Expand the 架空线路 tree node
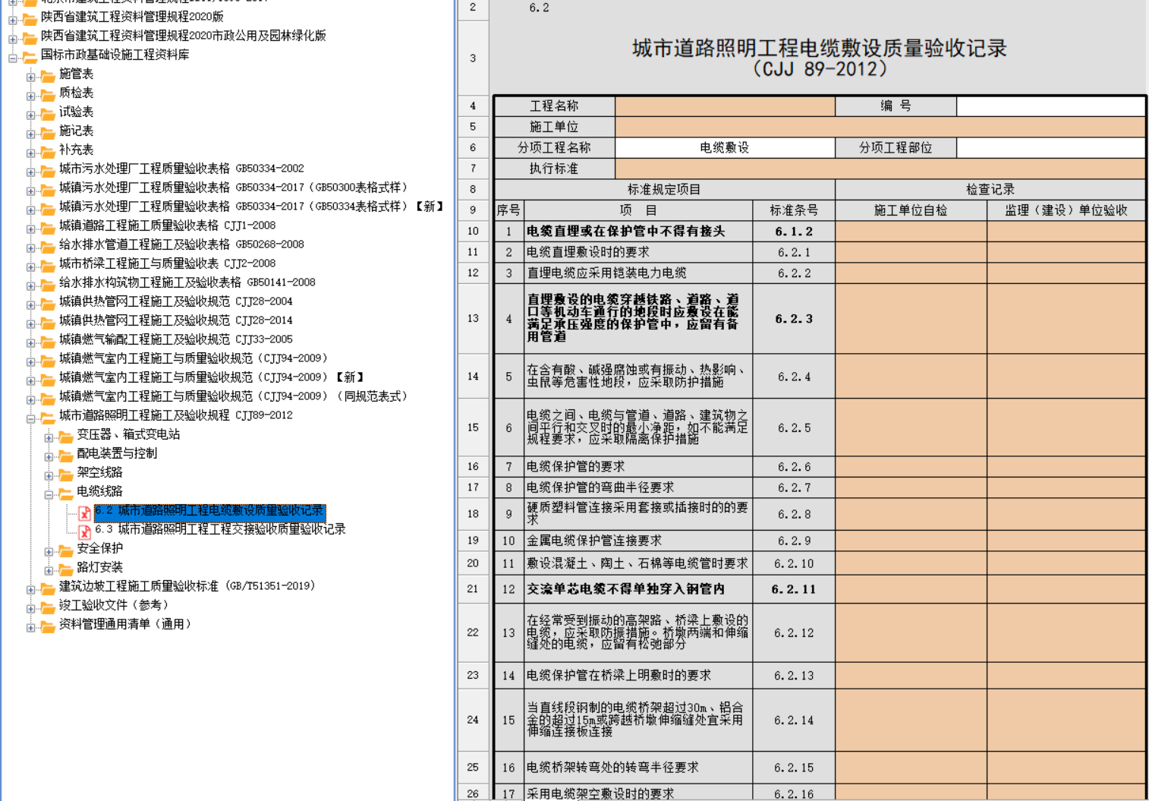 (x=49, y=475)
